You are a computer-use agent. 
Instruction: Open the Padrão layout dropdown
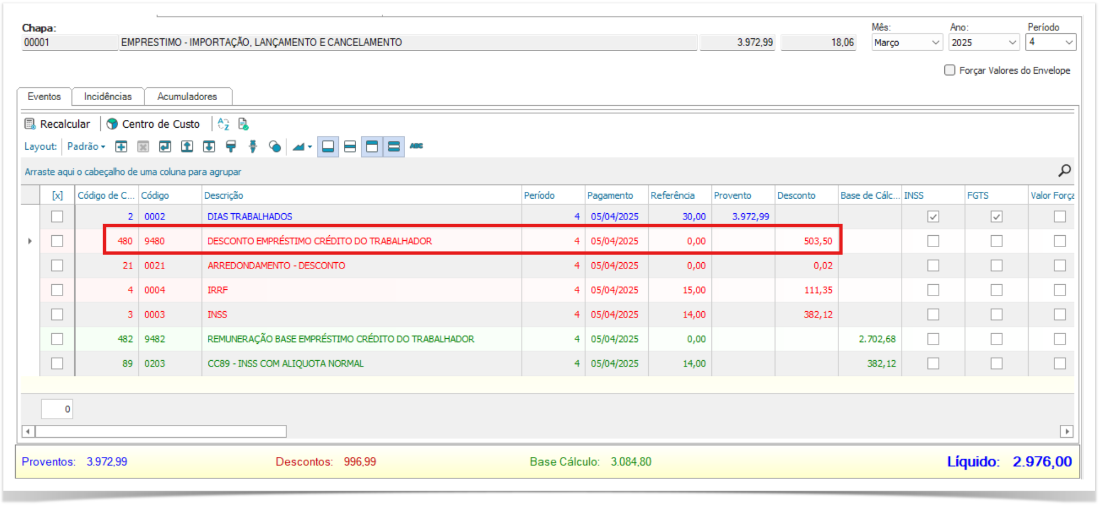click(86, 146)
